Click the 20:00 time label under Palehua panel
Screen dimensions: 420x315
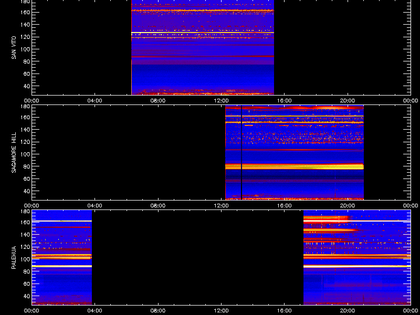pos(348,311)
